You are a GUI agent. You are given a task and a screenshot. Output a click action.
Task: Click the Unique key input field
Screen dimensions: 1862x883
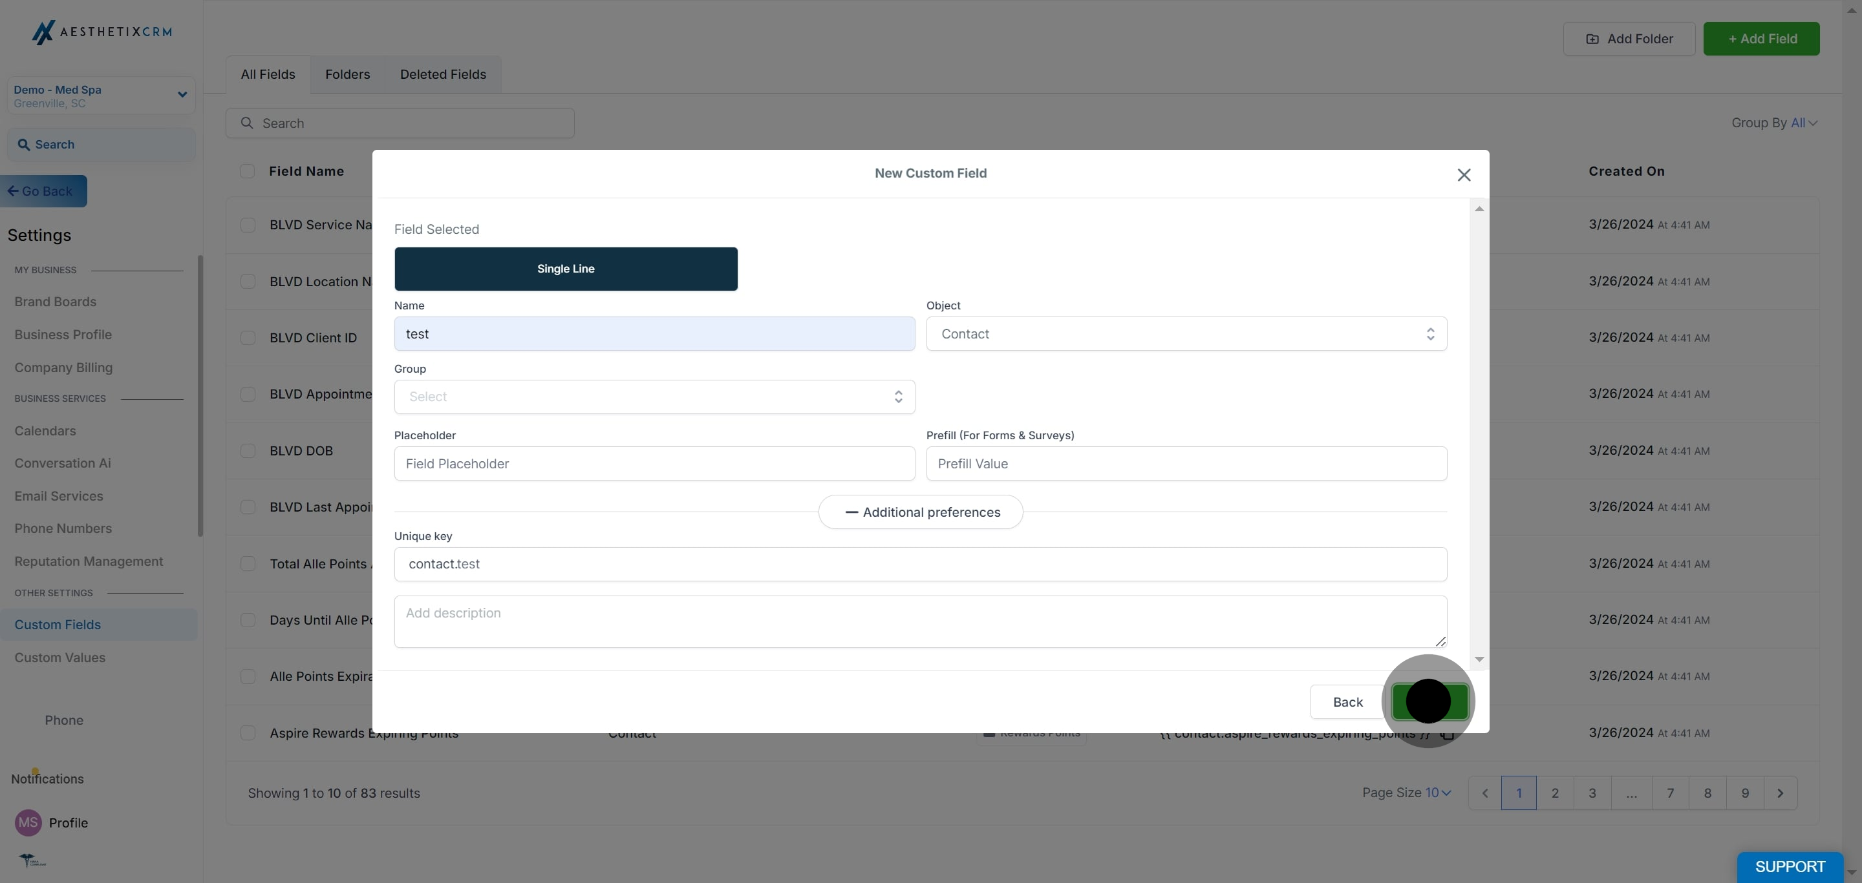tap(919, 564)
